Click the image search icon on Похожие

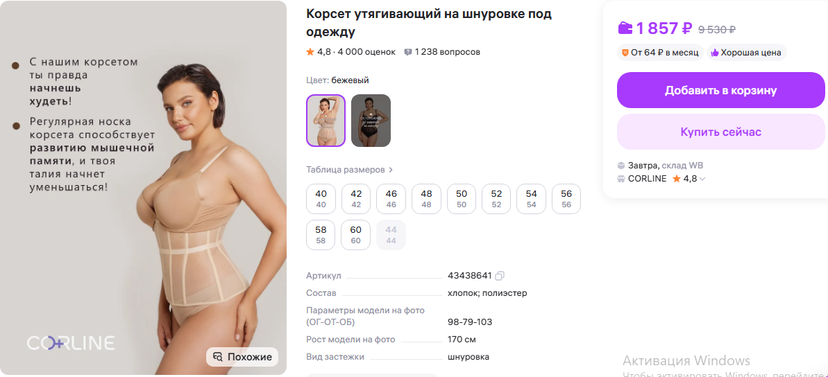tap(217, 357)
